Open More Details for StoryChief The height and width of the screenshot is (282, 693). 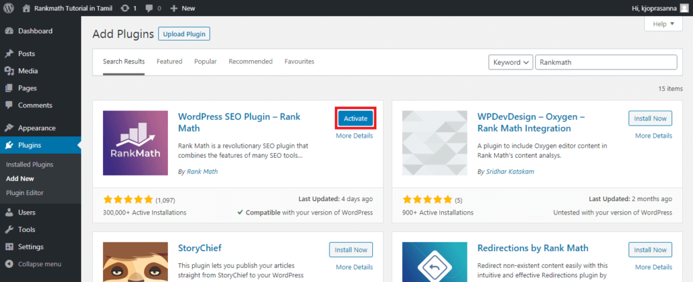(355, 267)
